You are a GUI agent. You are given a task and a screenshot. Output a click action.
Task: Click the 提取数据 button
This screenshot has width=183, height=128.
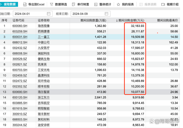pos(9,4)
